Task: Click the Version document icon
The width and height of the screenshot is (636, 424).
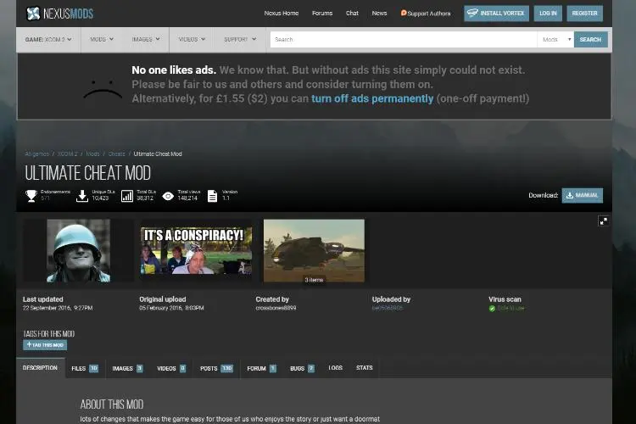Action: [212, 196]
